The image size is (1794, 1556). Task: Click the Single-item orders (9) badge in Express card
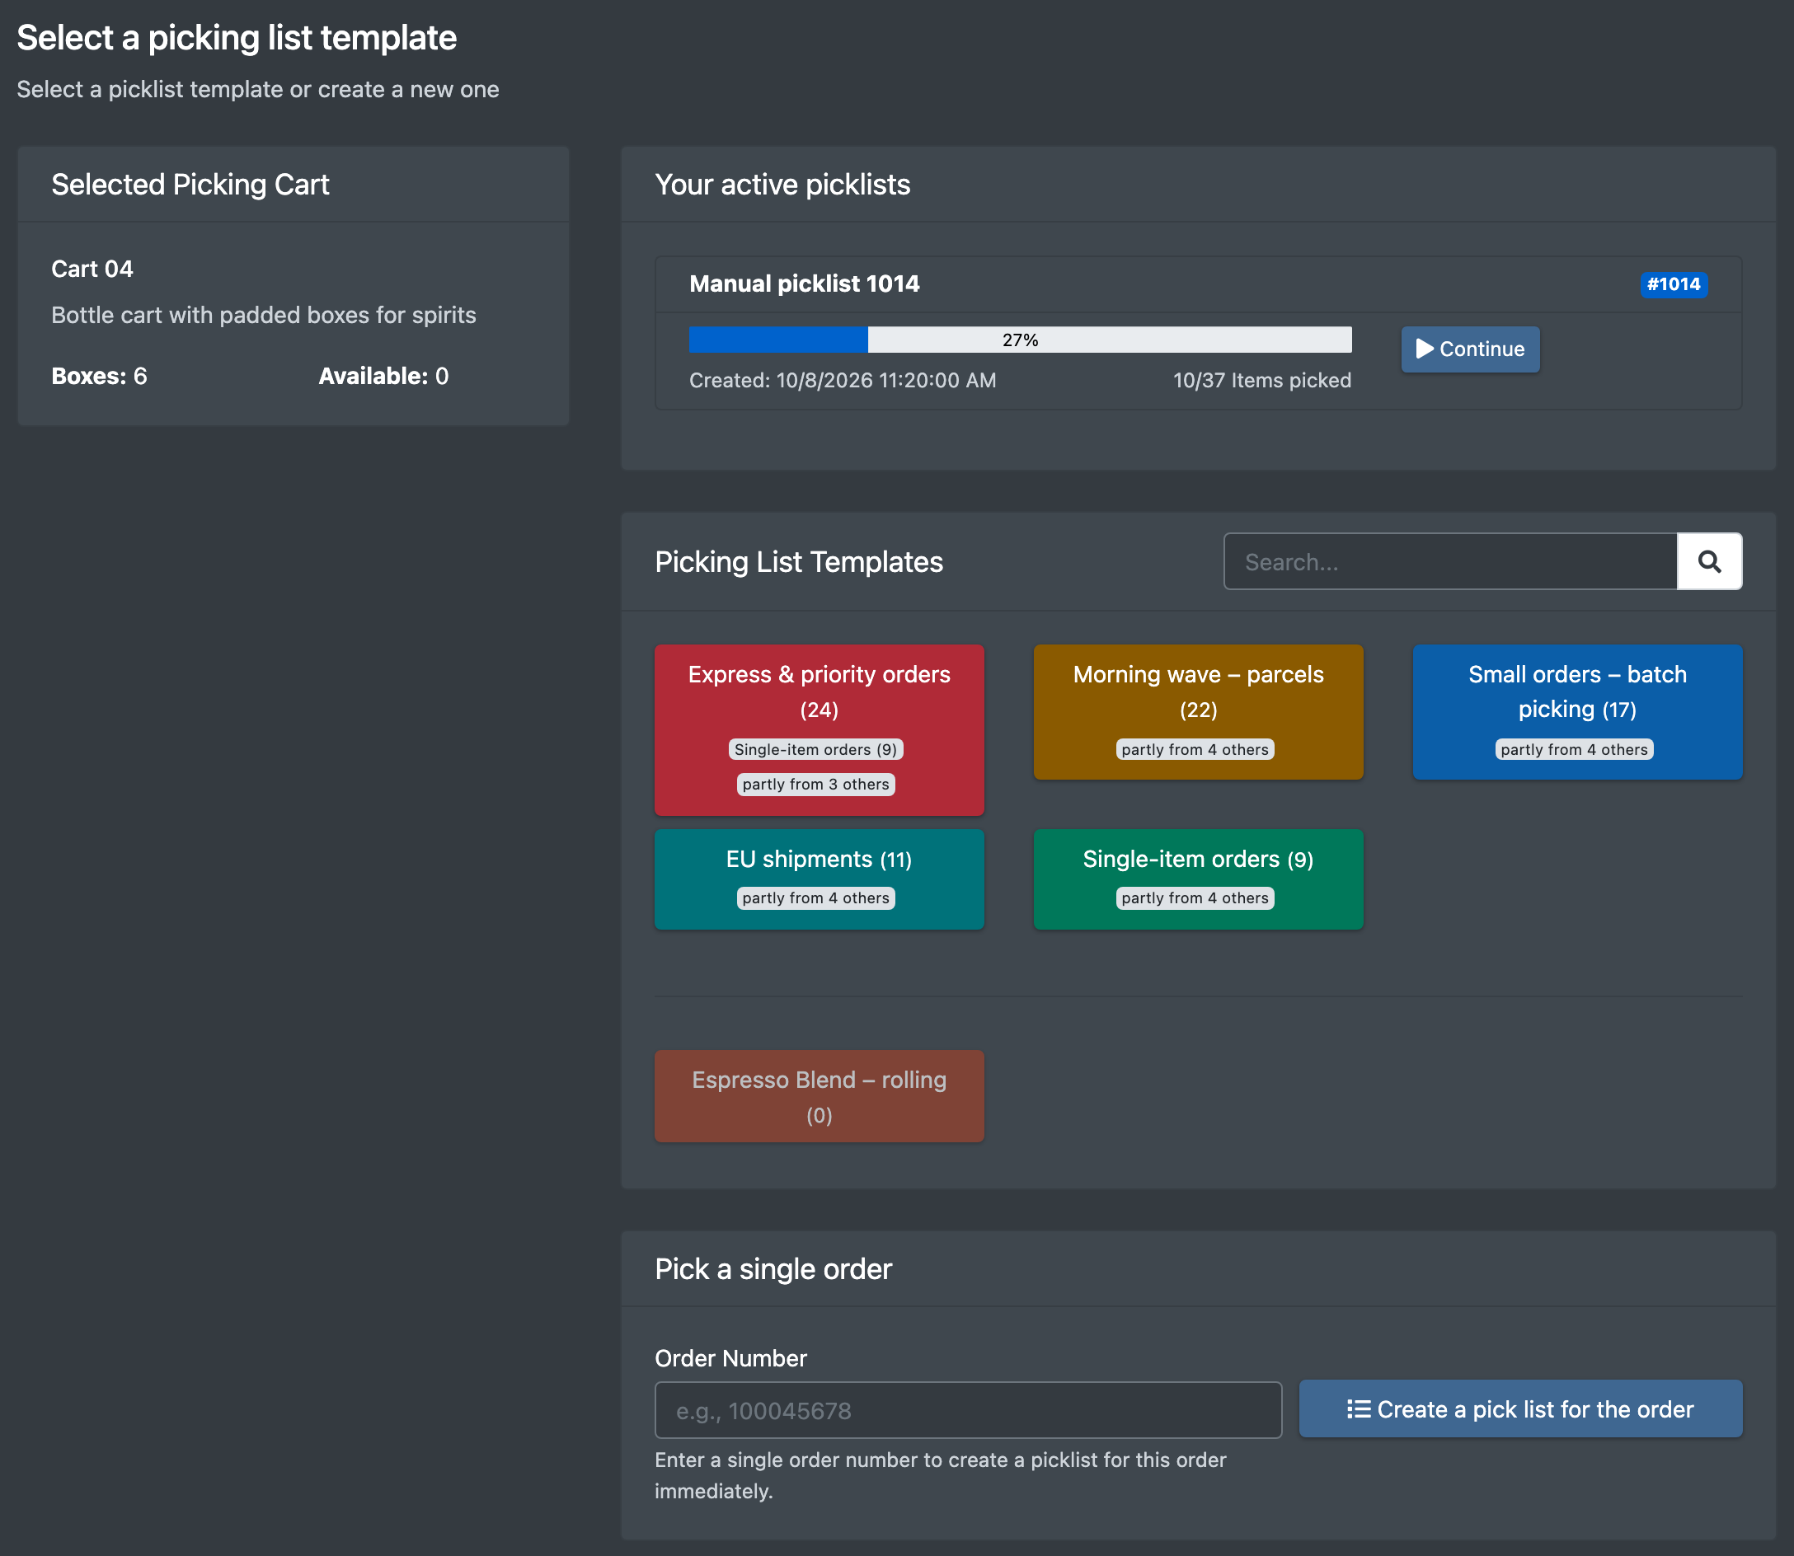pos(815,749)
